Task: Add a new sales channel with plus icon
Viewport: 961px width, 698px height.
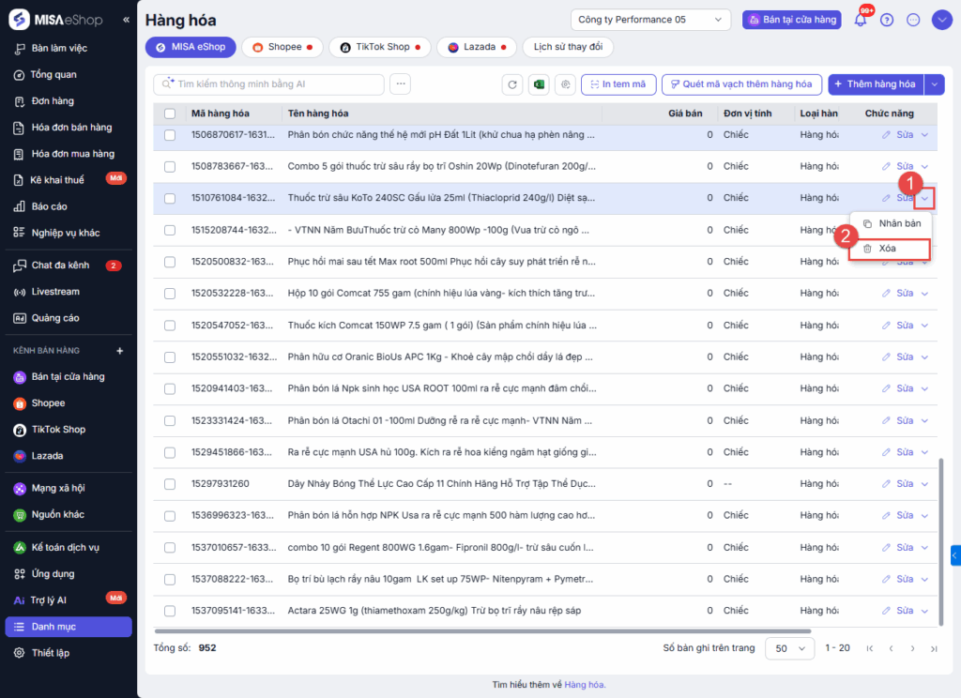Action: pyautogui.click(x=119, y=351)
